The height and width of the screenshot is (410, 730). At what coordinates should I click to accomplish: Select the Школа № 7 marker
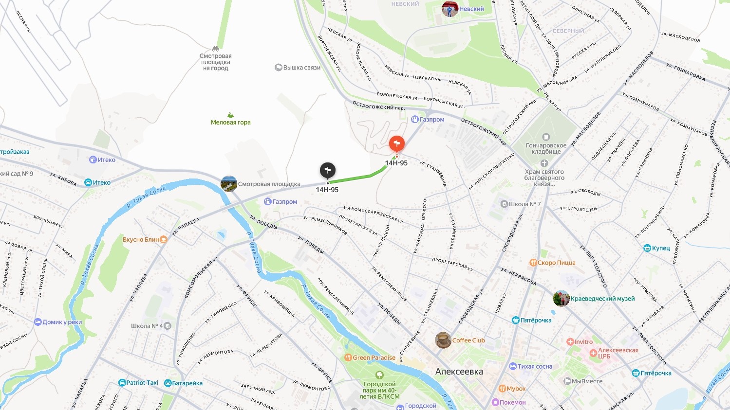505,204
